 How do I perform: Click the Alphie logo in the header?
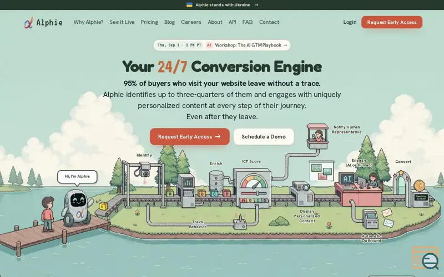click(43, 22)
